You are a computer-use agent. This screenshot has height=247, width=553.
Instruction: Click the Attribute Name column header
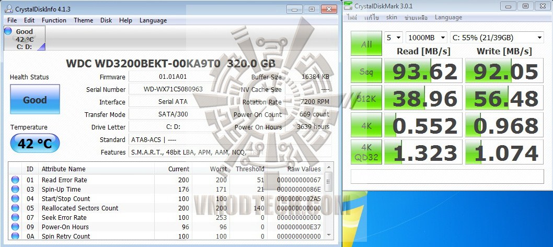pyautogui.click(x=96, y=169)
